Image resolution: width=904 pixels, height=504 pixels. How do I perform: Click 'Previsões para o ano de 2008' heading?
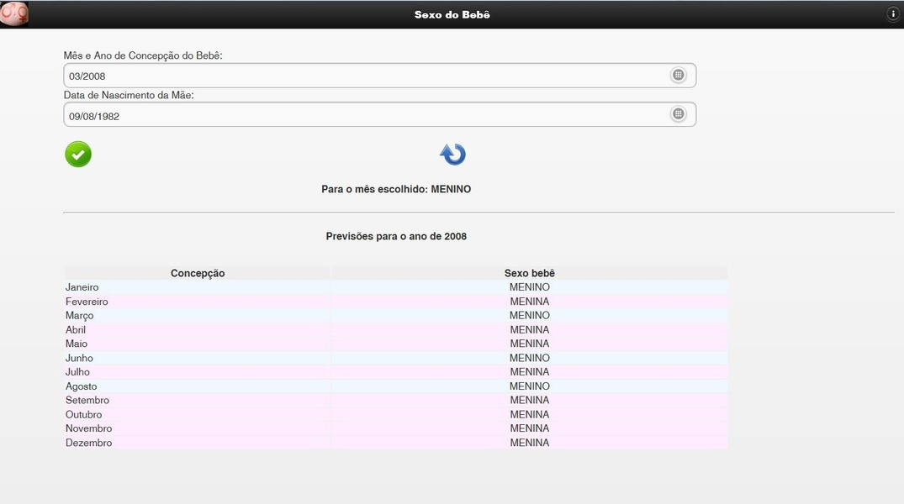tap(396, 236)
